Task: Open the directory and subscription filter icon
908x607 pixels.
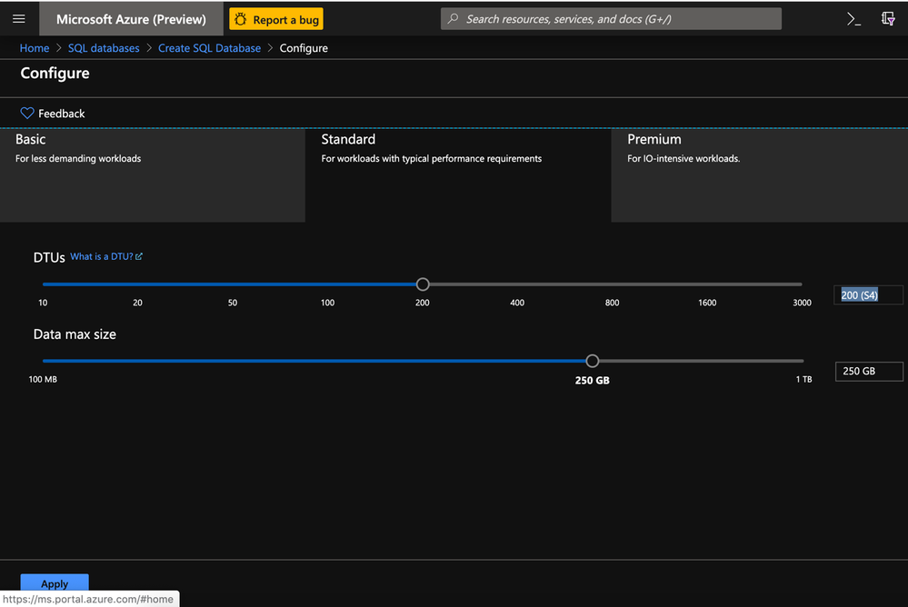Action: 888,19
